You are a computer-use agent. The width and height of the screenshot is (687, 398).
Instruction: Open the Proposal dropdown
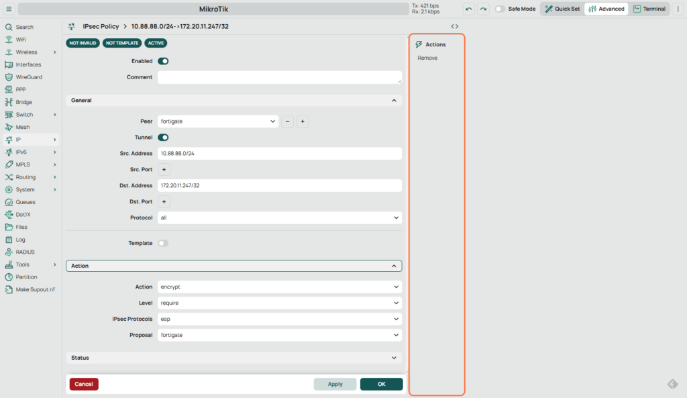(280, 336)
